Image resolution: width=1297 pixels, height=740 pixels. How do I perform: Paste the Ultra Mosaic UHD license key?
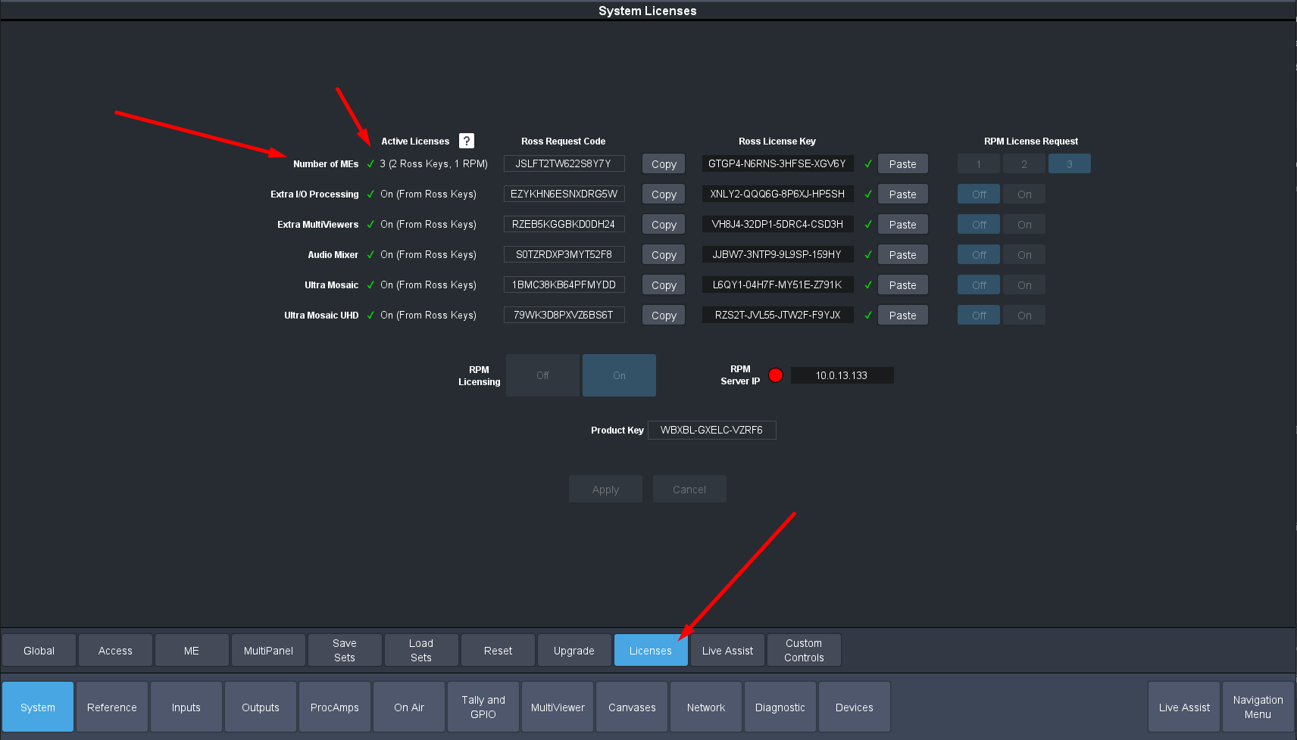pos(902,315)
